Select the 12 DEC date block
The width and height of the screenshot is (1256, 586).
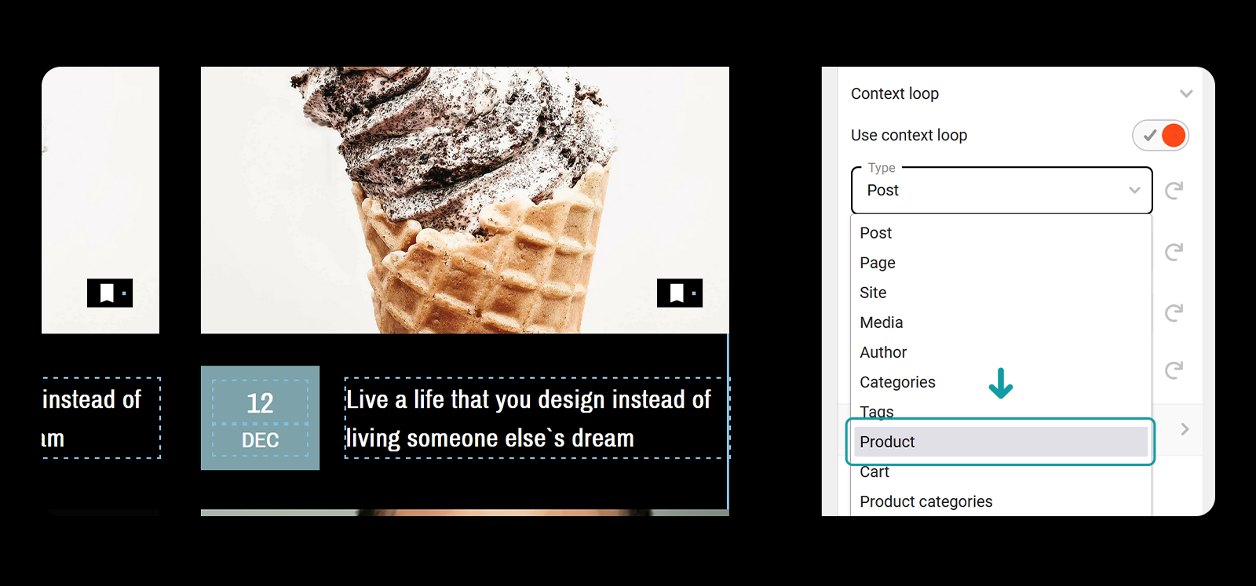(260, 418)
